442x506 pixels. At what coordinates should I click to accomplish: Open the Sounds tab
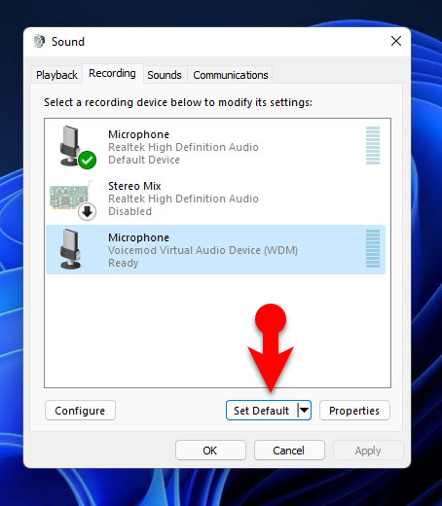pos(165,75)
